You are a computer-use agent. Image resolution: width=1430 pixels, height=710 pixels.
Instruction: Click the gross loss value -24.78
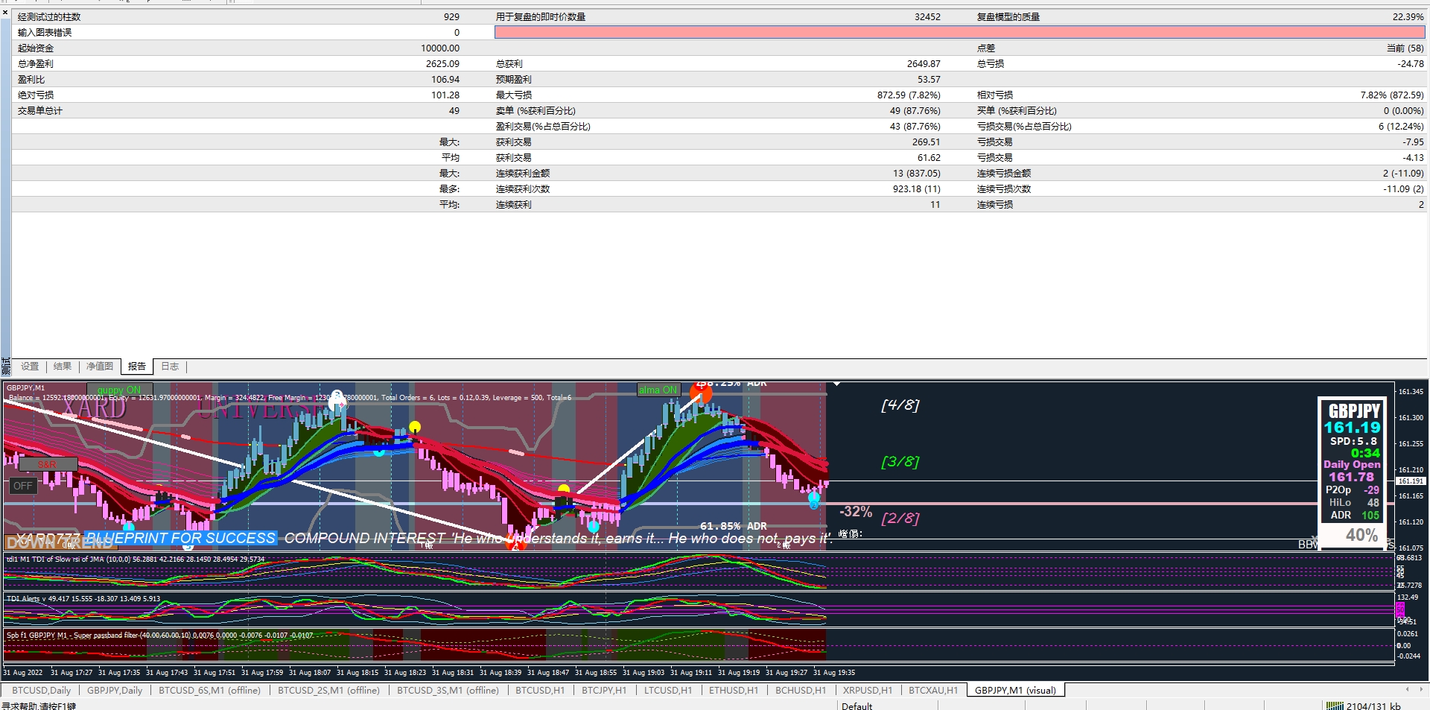1411,63
